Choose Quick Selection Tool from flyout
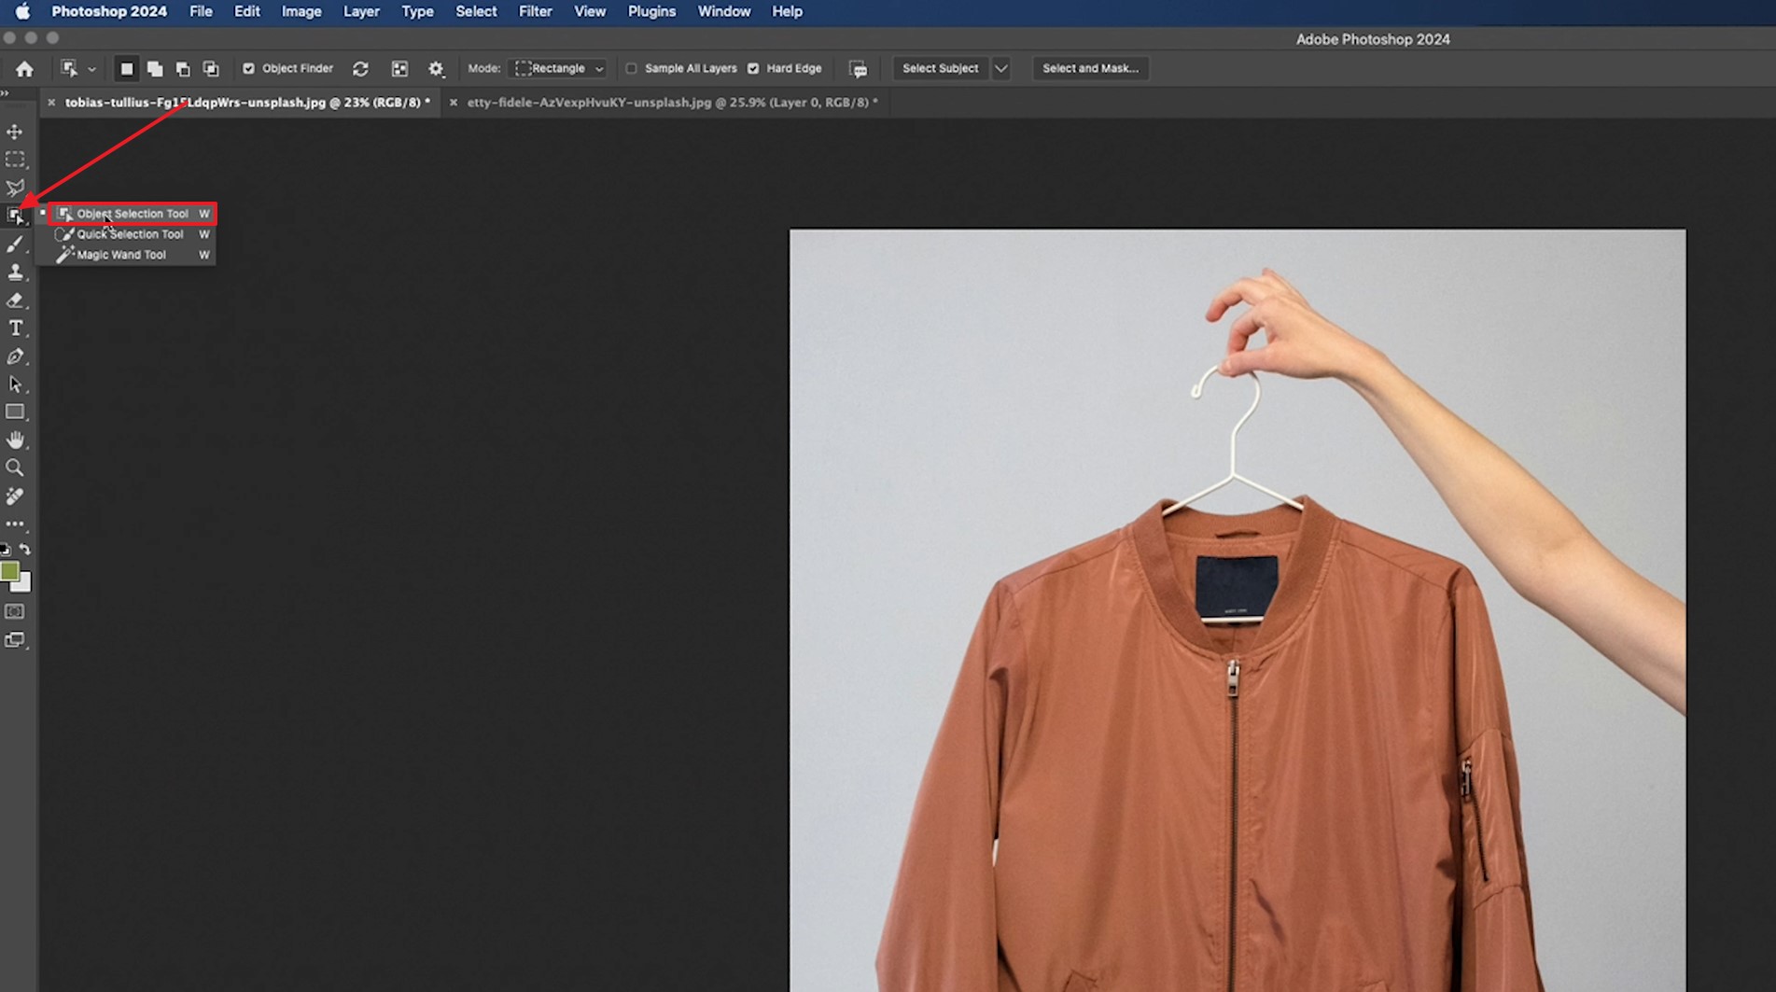The height and width of the screenshot is (992, 1776). pos(132,234)
